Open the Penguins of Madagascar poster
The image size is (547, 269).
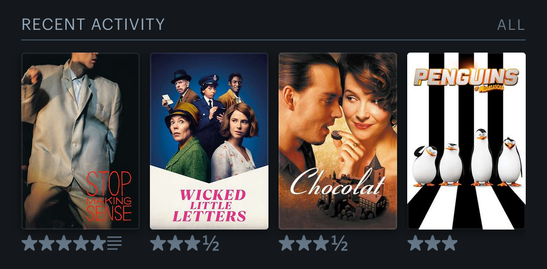pos(466,141)
